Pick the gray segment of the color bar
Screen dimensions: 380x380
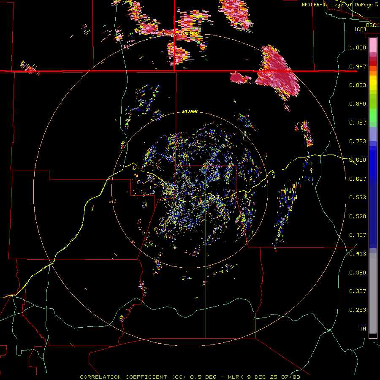(373, 293)
